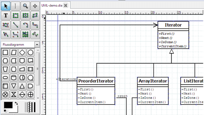Select the Beziergon closed curve tool
204x115 pixels.
6,25
